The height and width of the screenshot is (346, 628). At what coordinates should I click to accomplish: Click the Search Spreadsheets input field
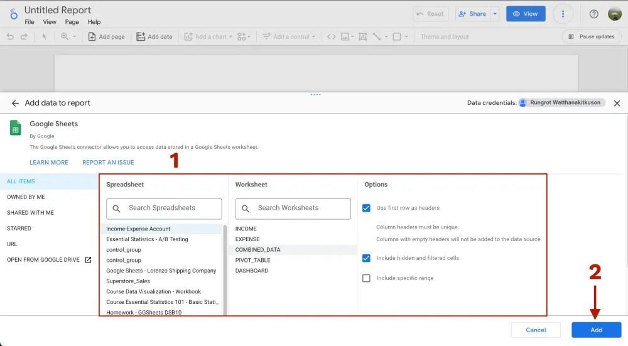point(164,208)
